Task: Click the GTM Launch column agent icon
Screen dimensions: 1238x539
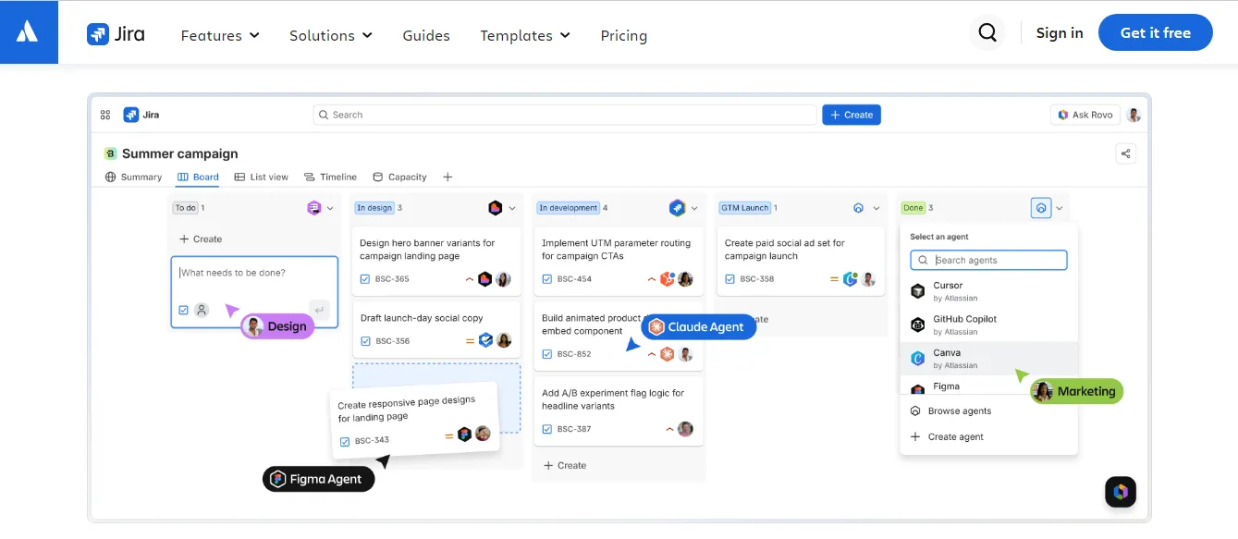Action: [859, 208]
